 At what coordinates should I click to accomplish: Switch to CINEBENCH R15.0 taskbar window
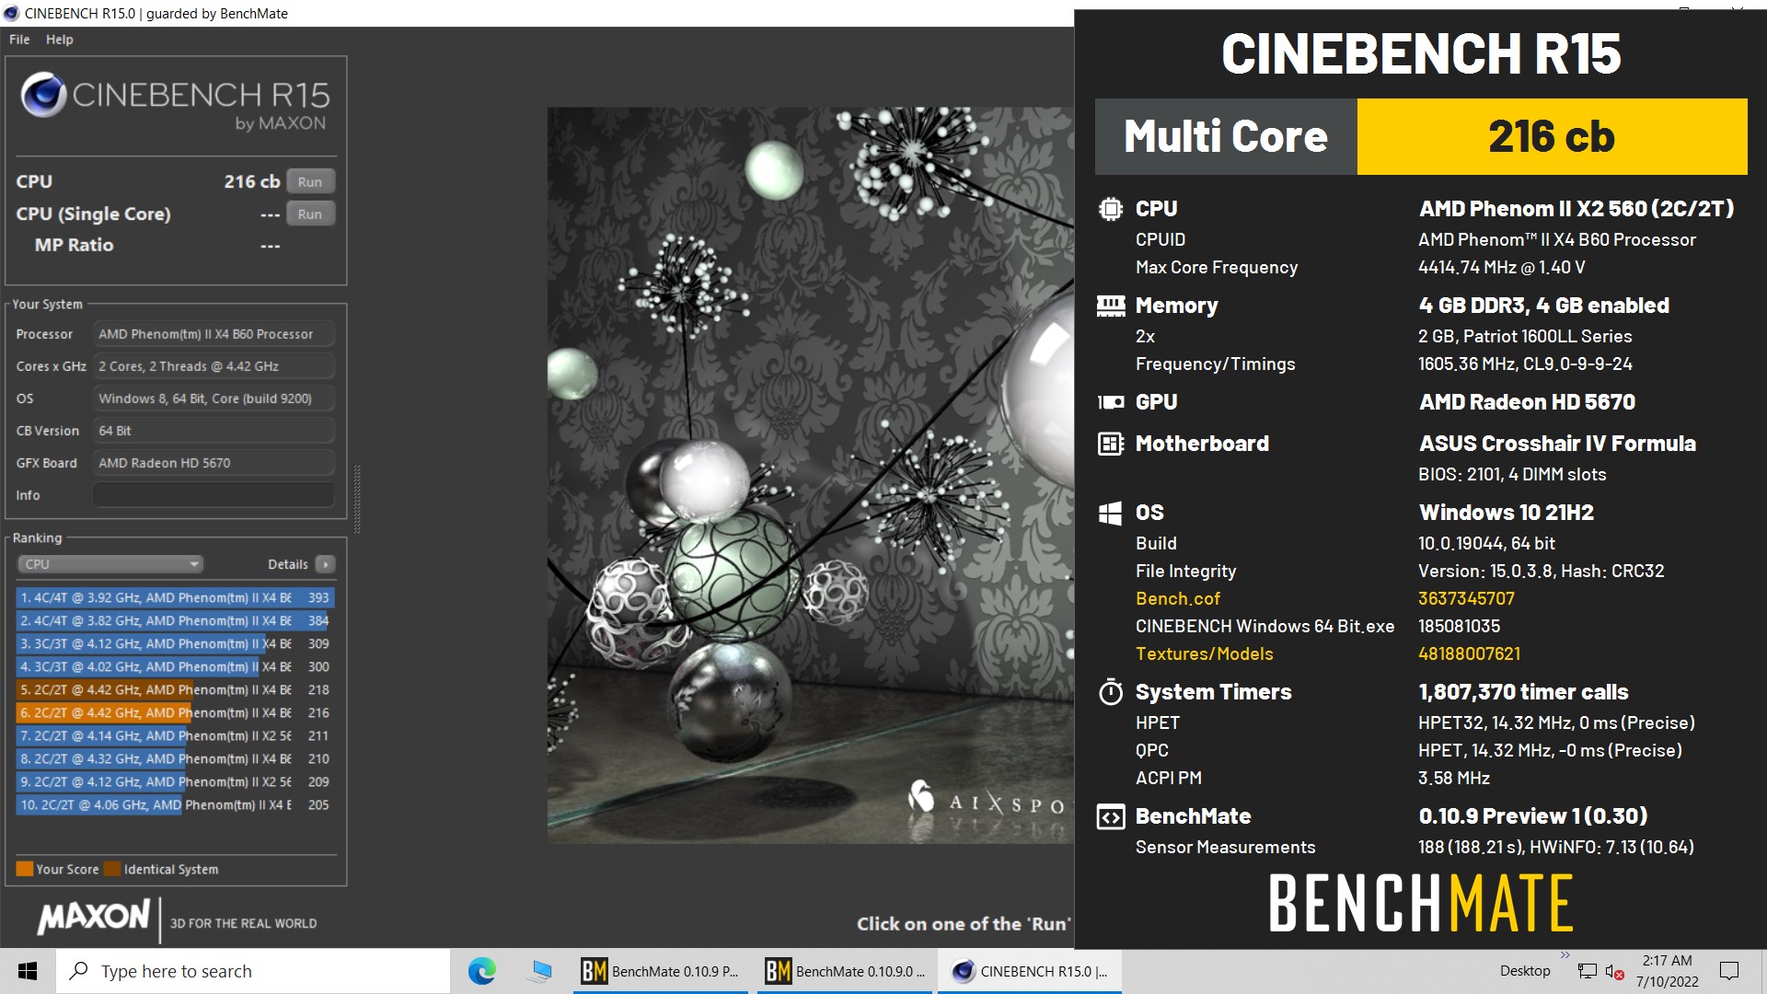tap(1030, 971)
